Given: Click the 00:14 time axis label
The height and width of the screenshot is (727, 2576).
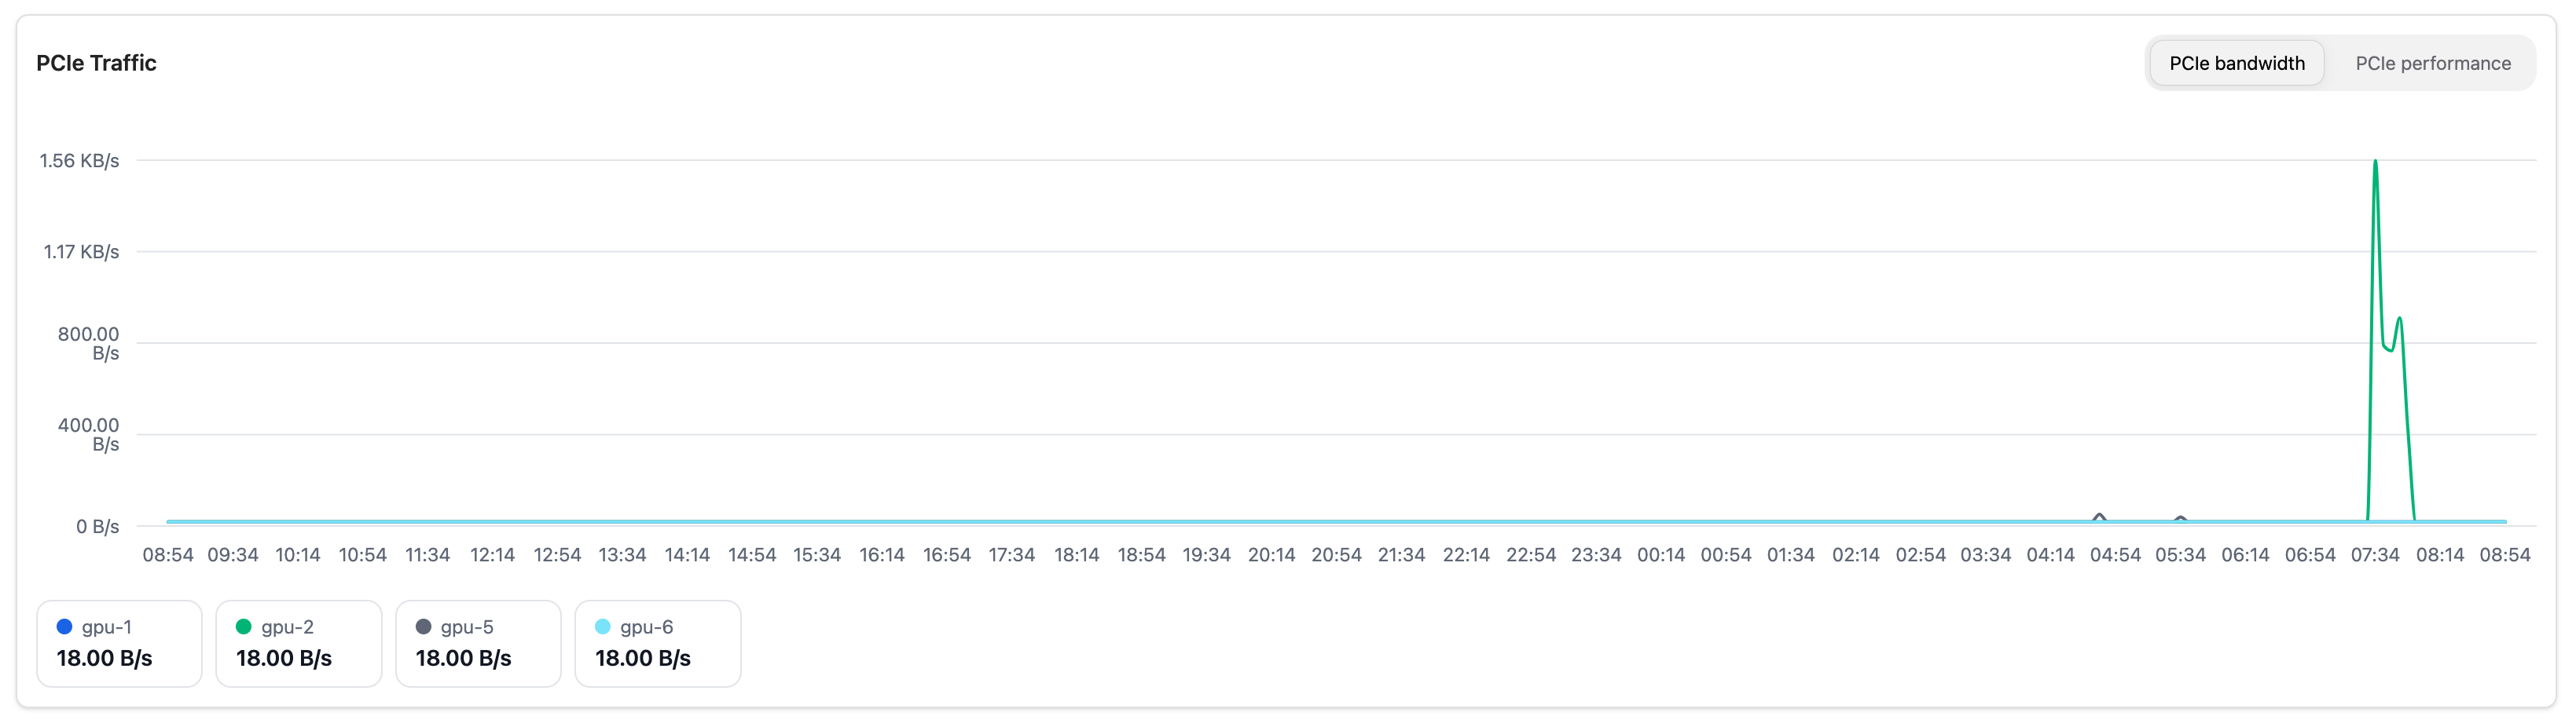Looking at the screenshot, I should 1661,555.
